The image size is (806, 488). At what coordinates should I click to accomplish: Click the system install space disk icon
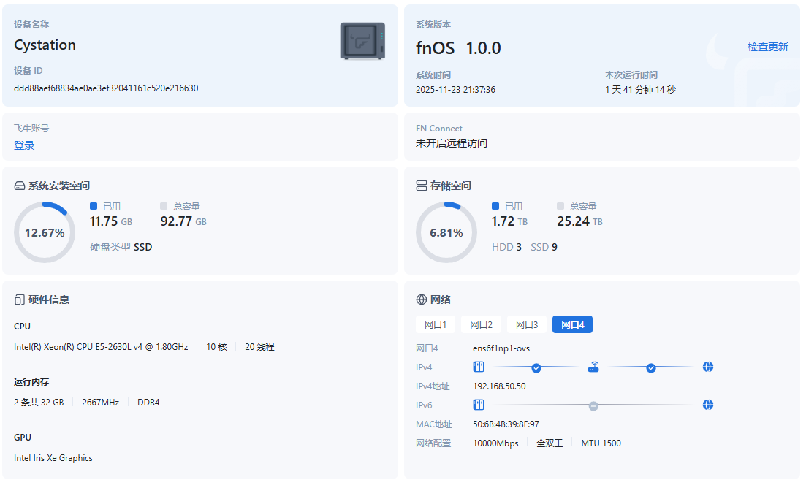[20, 186]
